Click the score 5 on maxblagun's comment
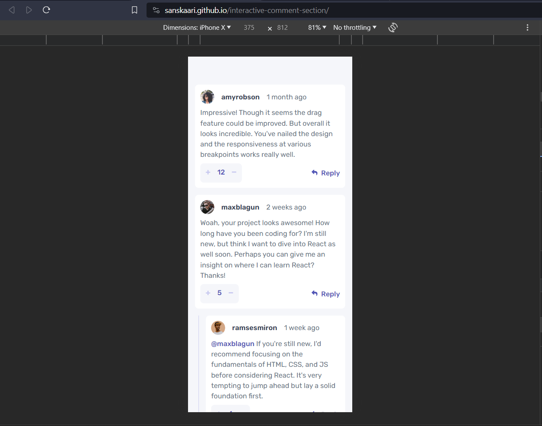Image resolution: width=542 pixels, height=426 pixels. [x=220, y=293]
